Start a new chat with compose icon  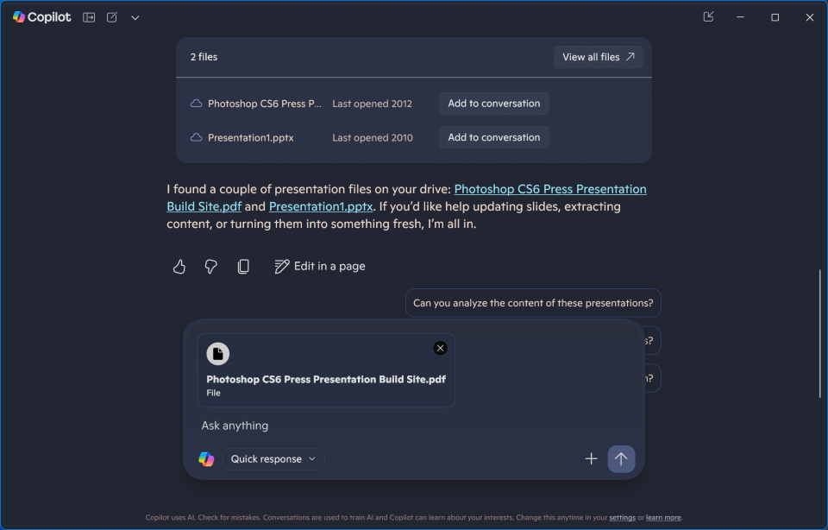click(x=112, y=17)
